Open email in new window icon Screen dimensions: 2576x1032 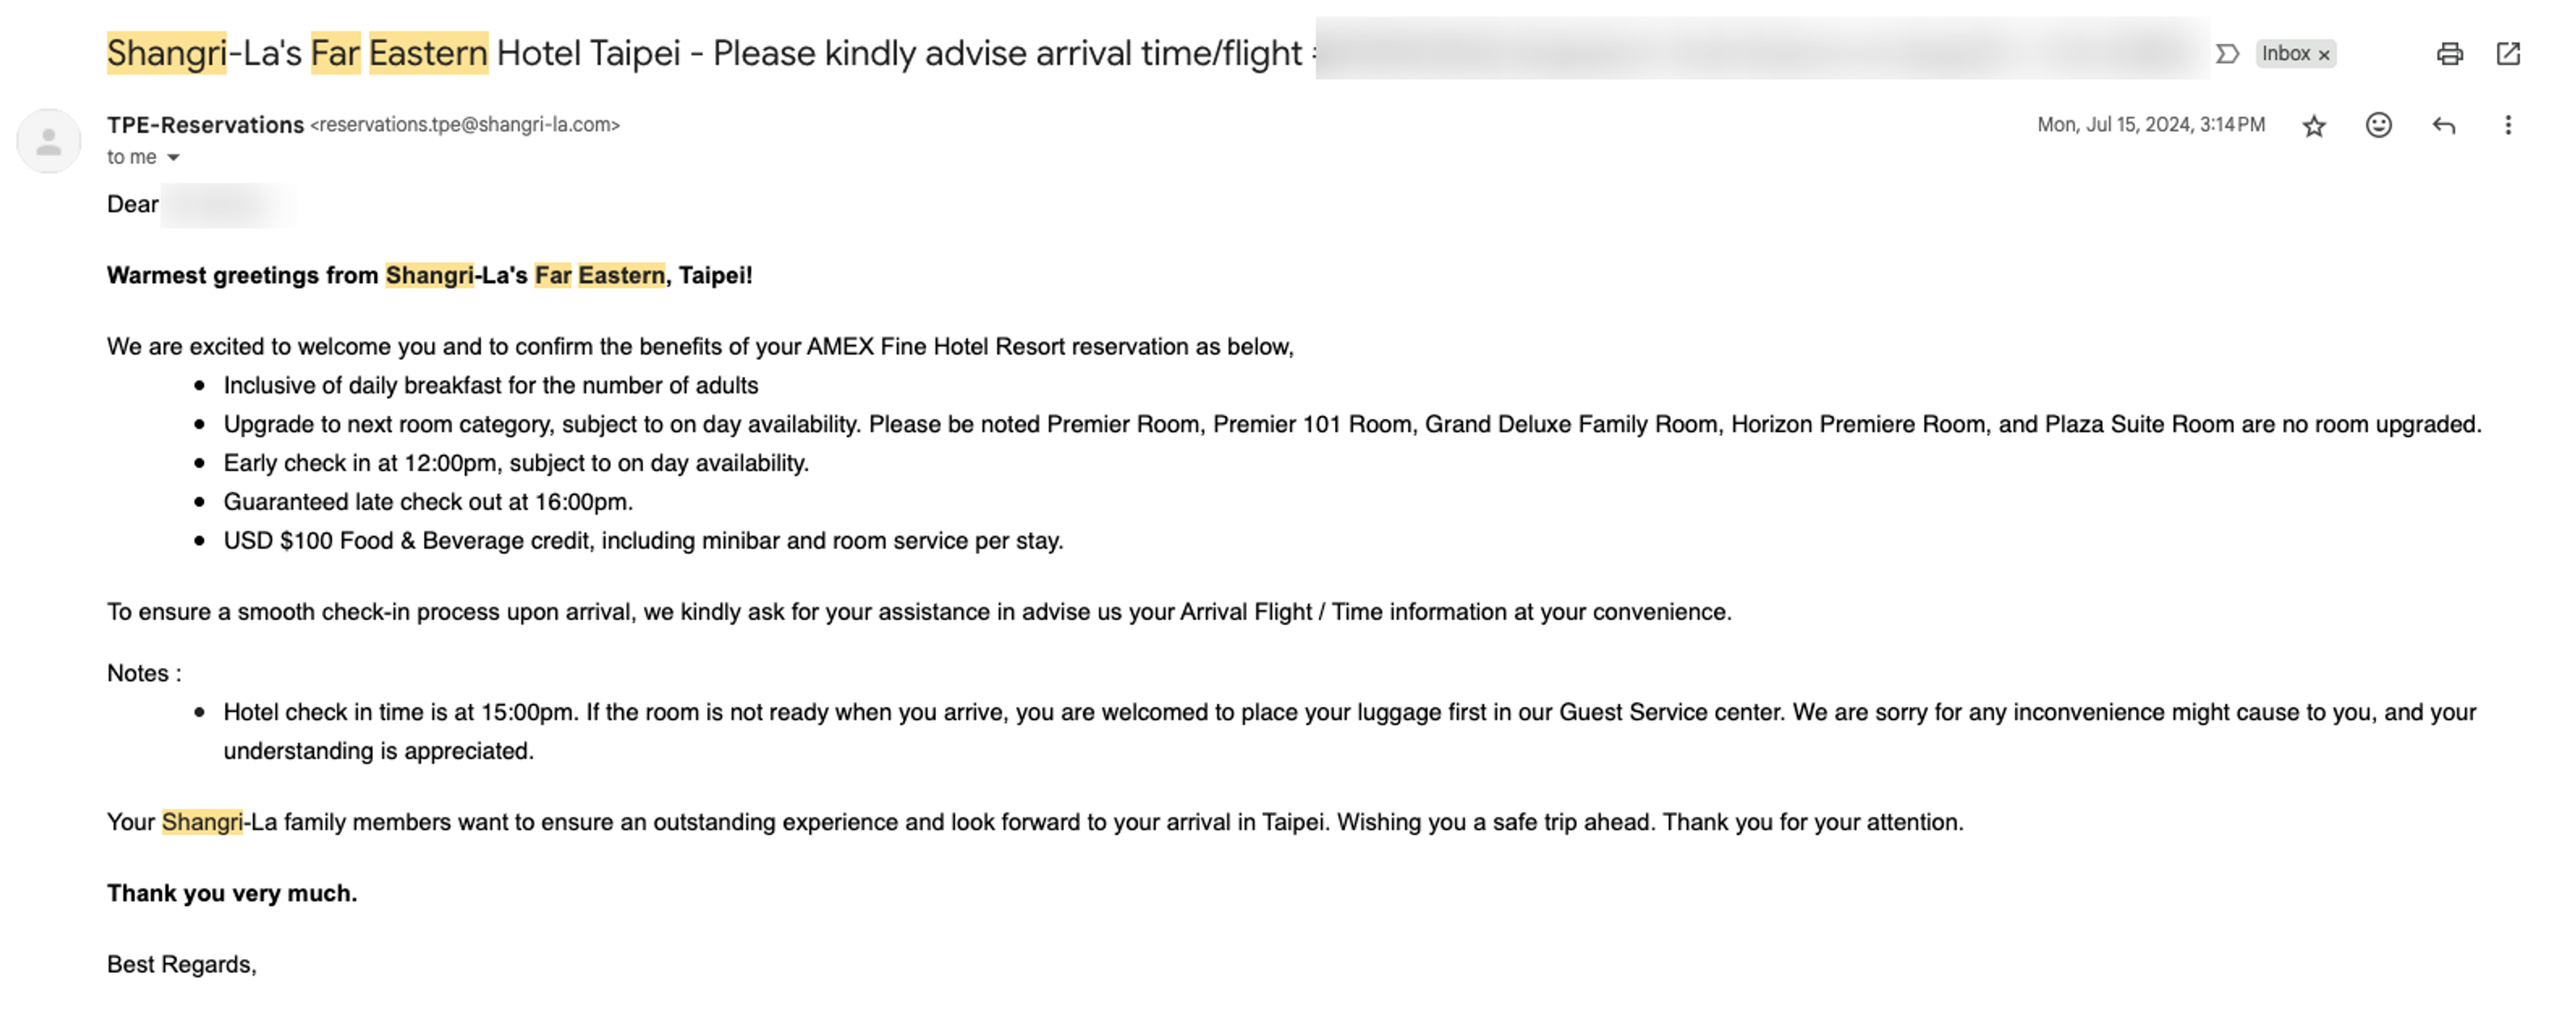click(x=2508, y=54)
